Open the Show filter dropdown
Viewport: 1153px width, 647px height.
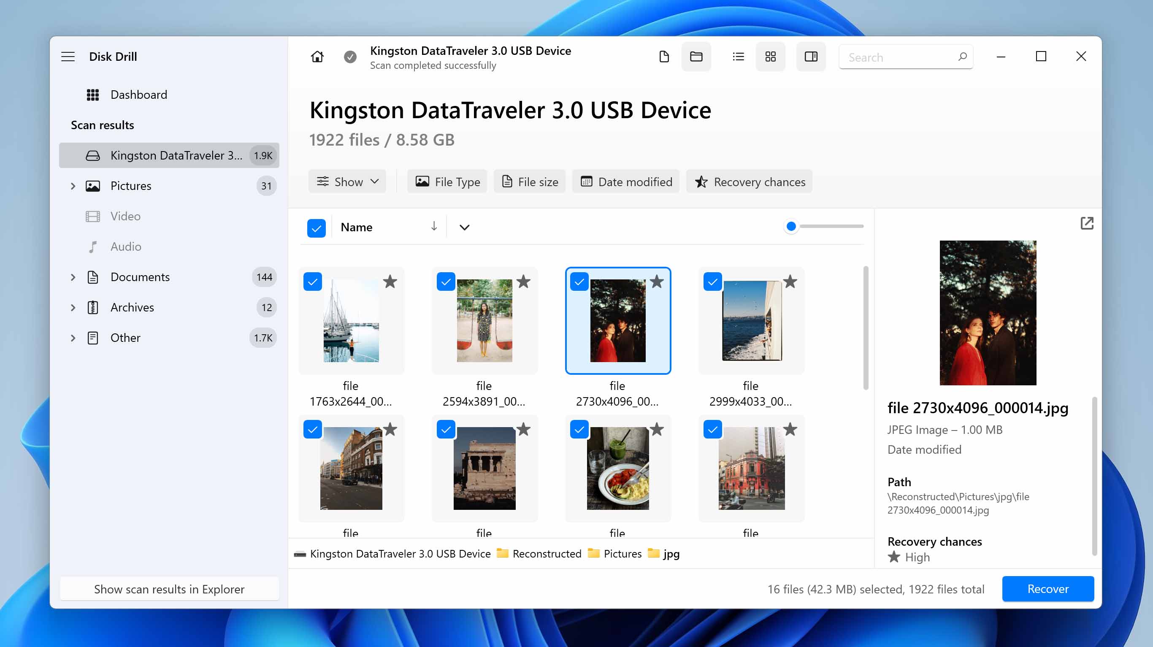pyautogui.click(x=347, y=182)
